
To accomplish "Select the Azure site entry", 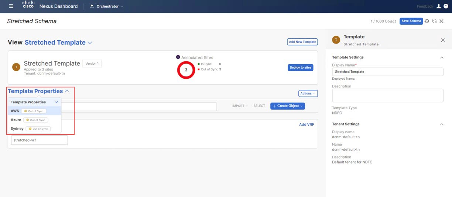I will pos(35,120).
